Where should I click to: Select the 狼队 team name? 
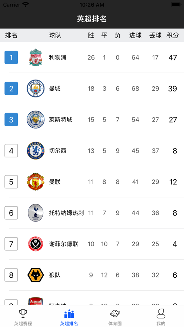pyautogui.click(x=54, y=275)
